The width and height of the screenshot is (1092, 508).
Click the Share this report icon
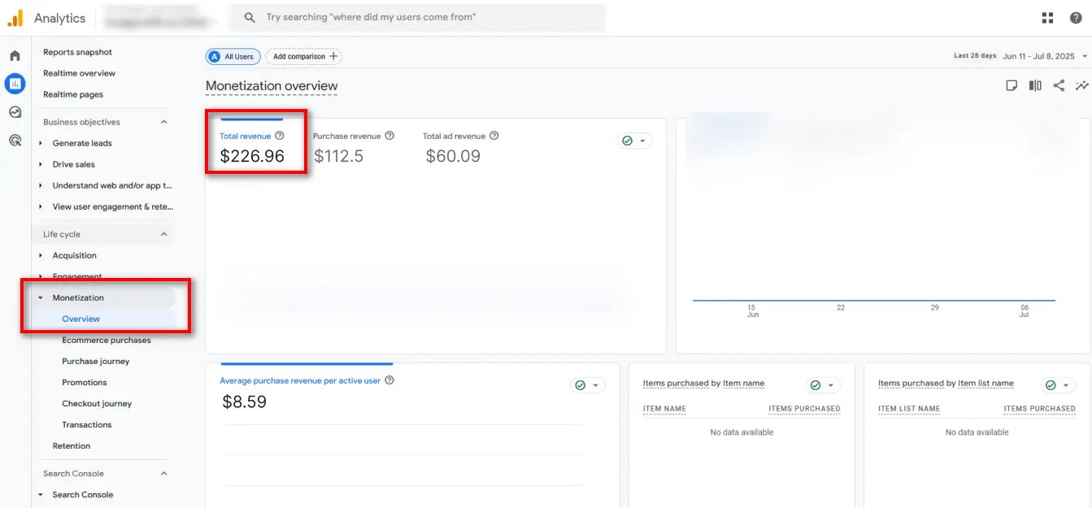[1059, 85]
